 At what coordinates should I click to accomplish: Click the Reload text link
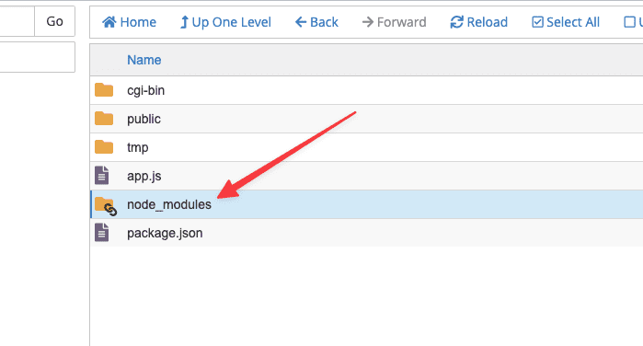488,22
